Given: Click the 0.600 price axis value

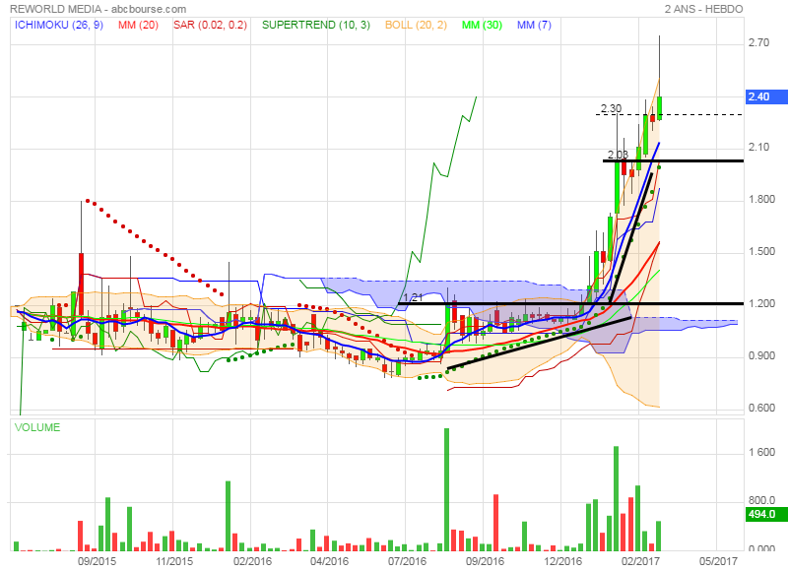Looking at the screenshot, I should point(761,408).
